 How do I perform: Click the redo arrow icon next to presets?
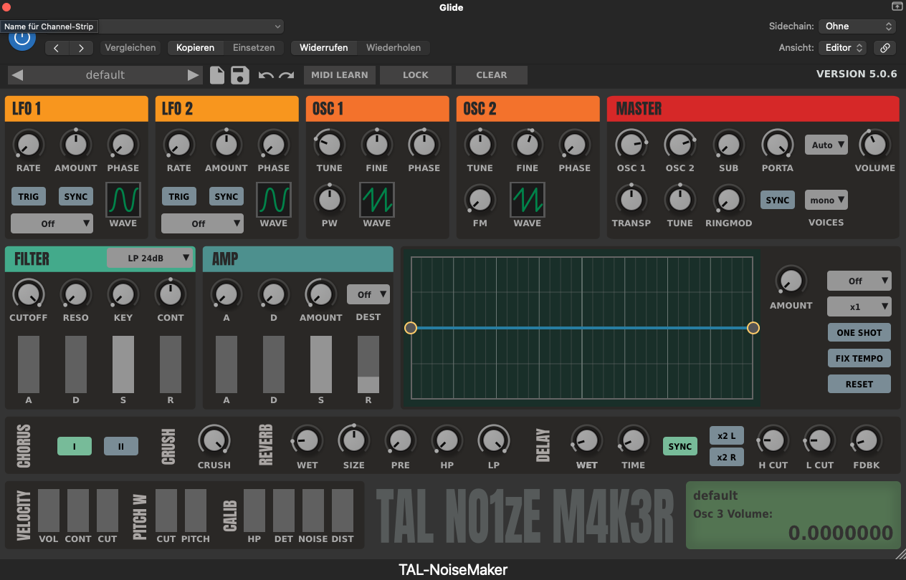point(287,75)
